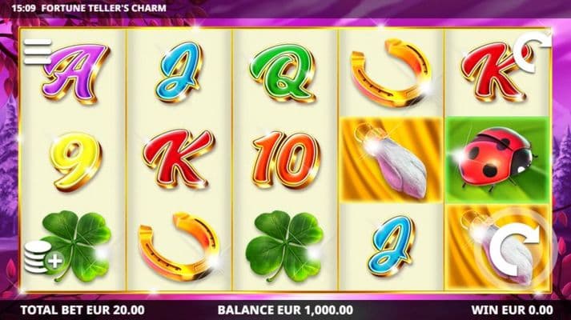Open the hamburger menu icon
This screenshot has height=320, width=571.
(x=38, y=52)
